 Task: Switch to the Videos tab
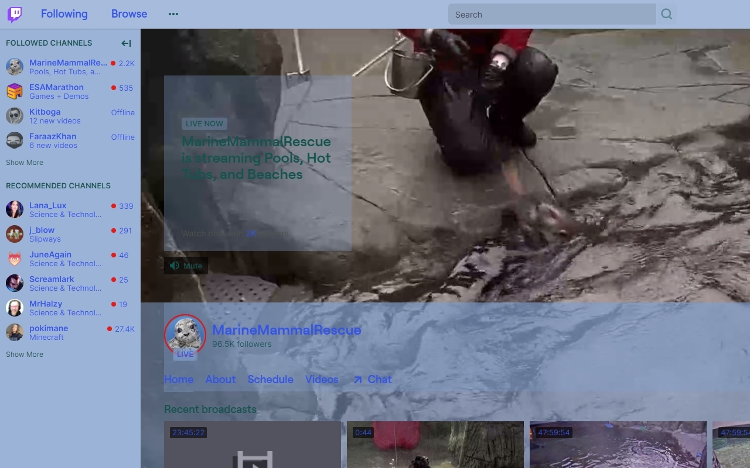pyautogui.click(x=322, y=379)
